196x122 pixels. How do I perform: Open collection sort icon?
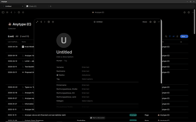coord(174,37)
